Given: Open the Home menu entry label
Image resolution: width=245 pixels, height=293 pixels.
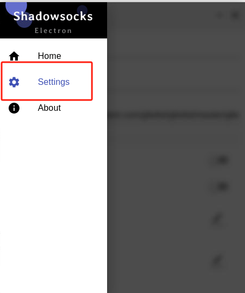Looking at the screenshot, I should (49, 56).
